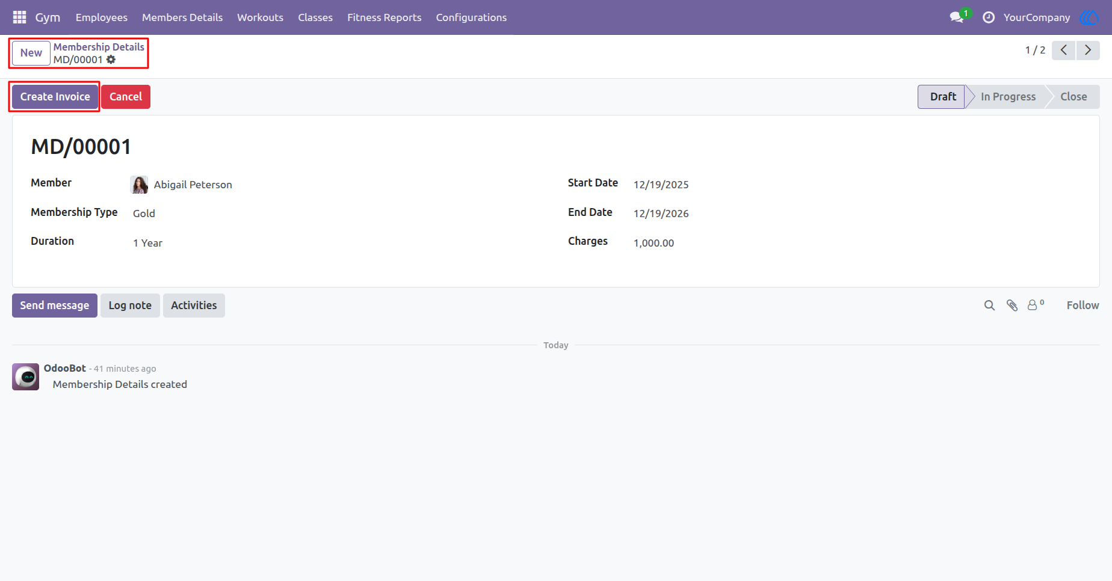Image resolution: width=1112 pixels, height=581 pixels.
Task: Select the In Progress status stage
Action: (1008, 97)
